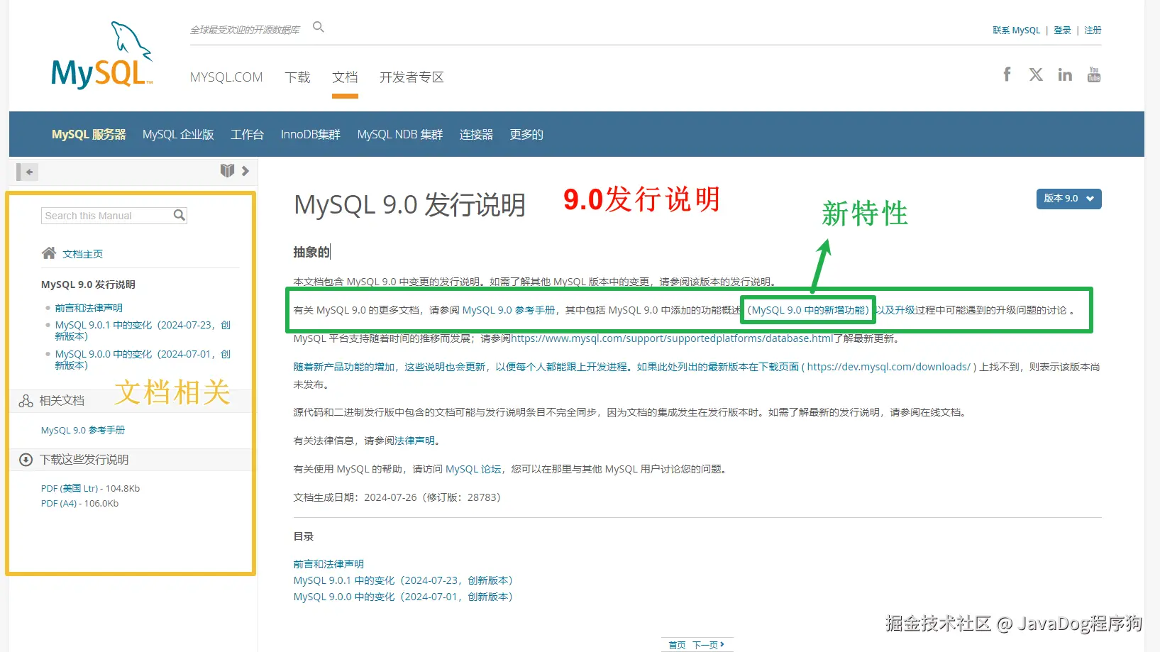Screen dimensions: 1160x652
Task: Open sidebar item MySQL 9.0.0 中的变化
Action: 143,360
